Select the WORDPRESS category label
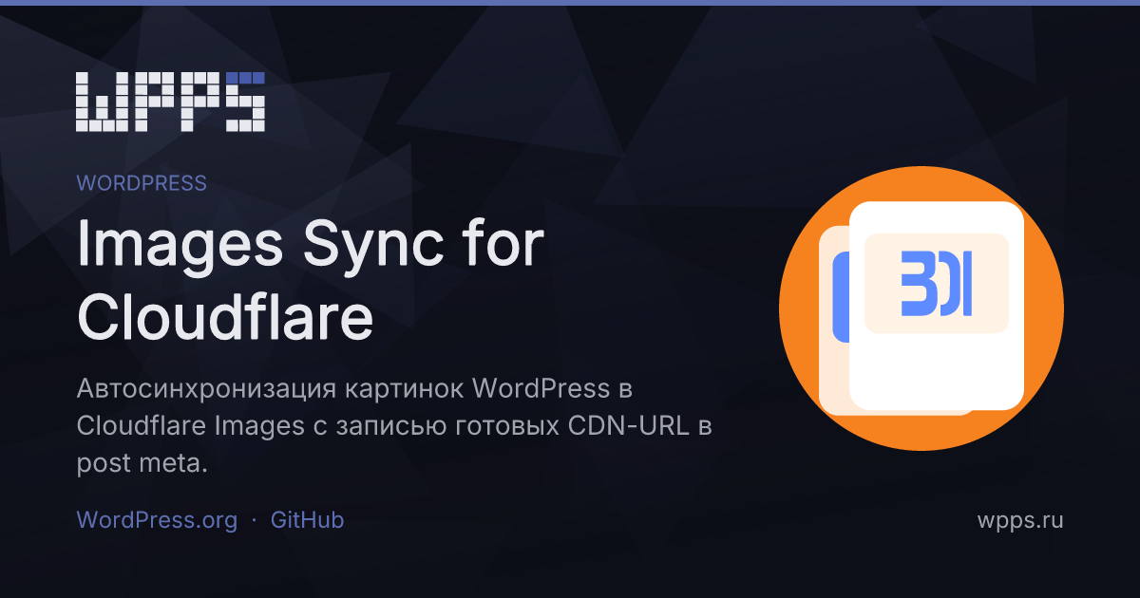The height and width of the screenshot is (598, 1140). point(142,183)
